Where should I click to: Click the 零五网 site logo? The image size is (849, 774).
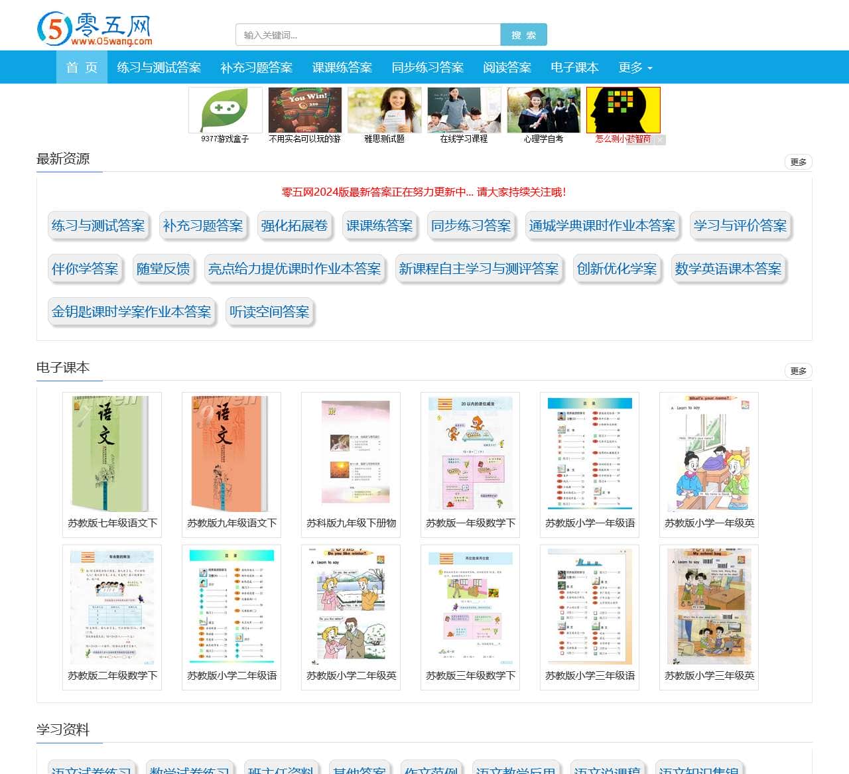coord(94,29)
